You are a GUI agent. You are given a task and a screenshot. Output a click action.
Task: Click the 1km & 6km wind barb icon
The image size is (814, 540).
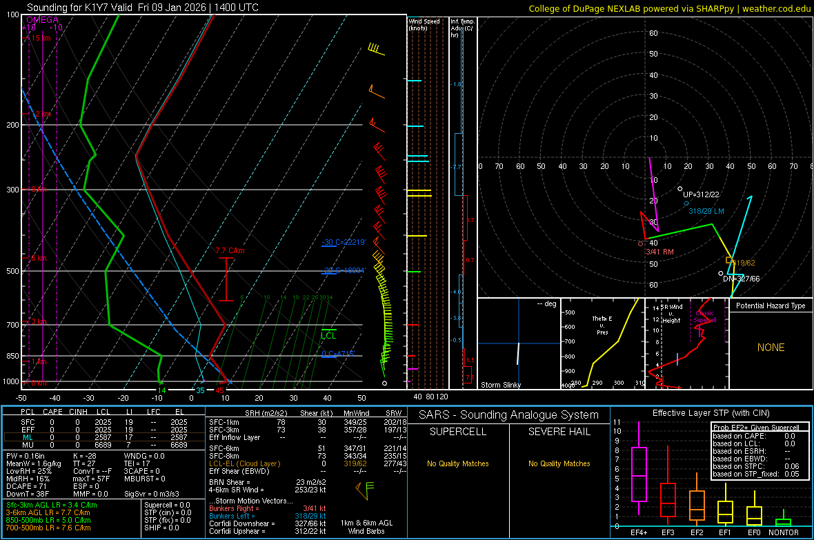[365, 490]
